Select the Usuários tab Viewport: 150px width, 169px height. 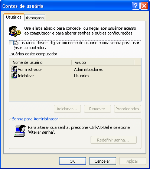click(x=14, y=17)
